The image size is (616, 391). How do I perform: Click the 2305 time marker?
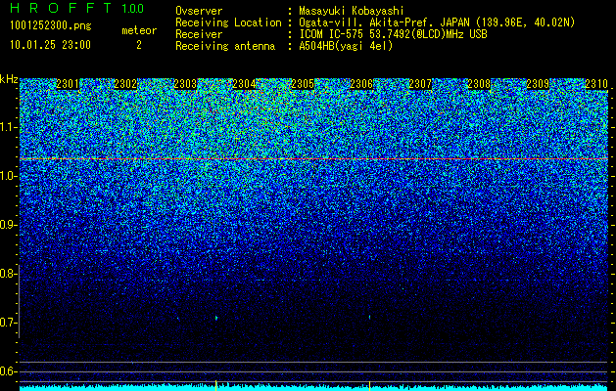click(303, 84)
